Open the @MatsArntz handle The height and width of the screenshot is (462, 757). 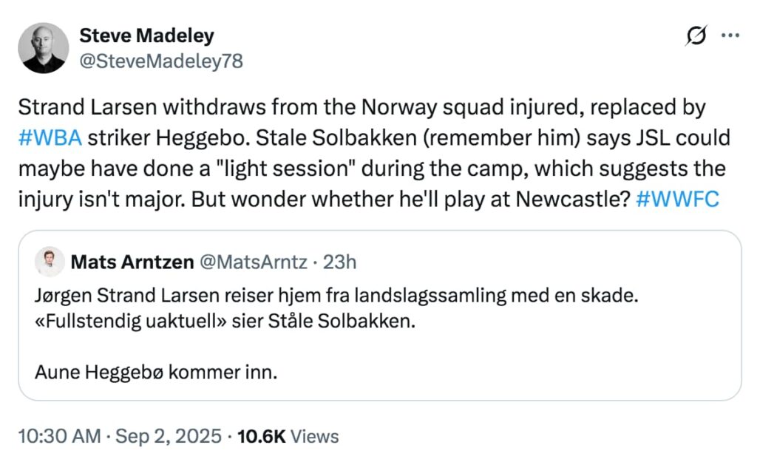point(253,262)
